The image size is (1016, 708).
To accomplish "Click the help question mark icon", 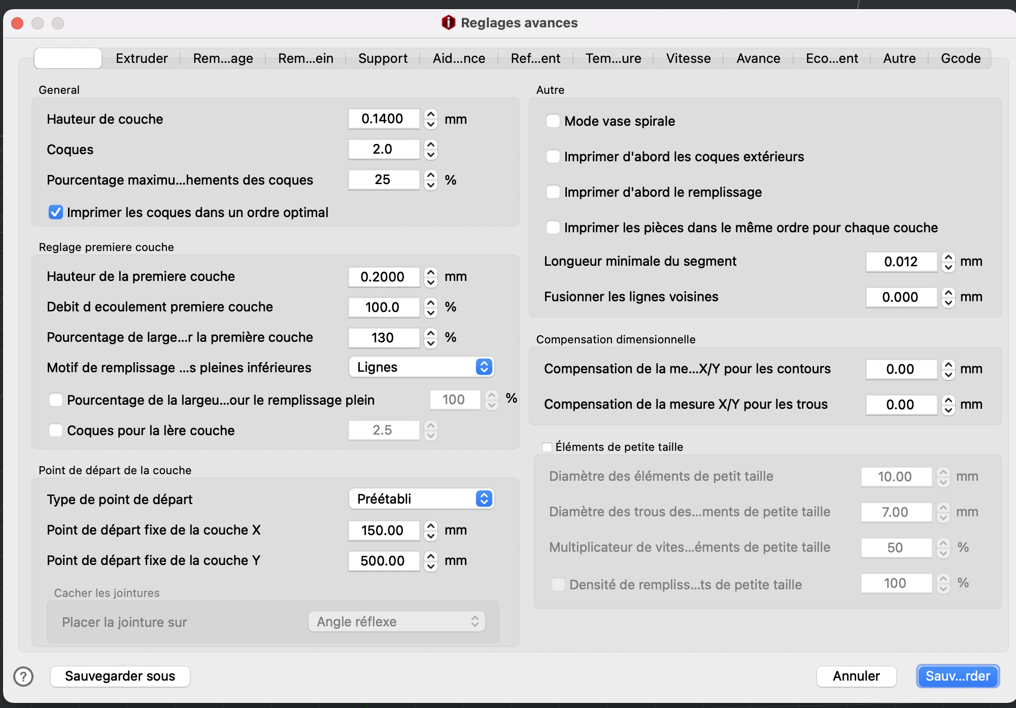I will (x=23, y=676).
